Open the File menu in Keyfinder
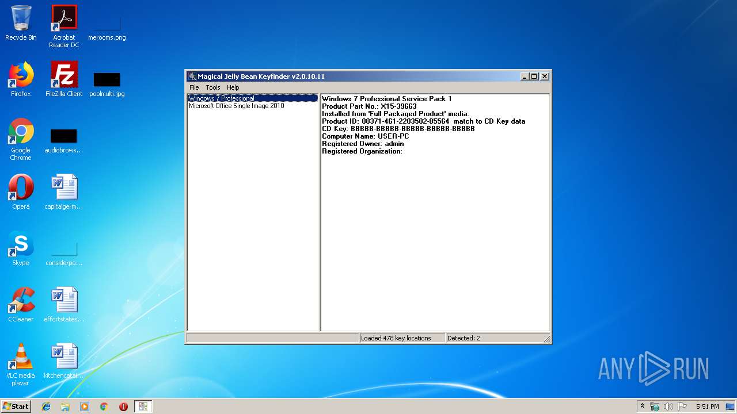Screen dimensions: 737x414 click(195, 87)
